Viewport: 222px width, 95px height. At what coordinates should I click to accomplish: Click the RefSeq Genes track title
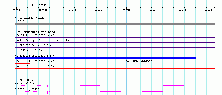[x=25, y=80]
